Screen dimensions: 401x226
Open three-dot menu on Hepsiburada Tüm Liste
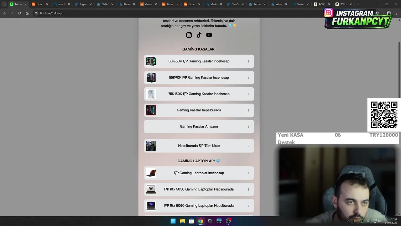[248, 146]
